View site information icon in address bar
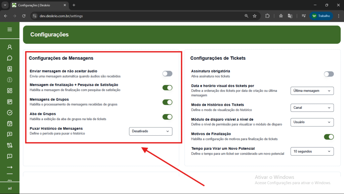 tap(35, 16)
